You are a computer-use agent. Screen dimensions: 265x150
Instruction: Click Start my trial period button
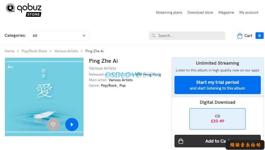(218, 85)
